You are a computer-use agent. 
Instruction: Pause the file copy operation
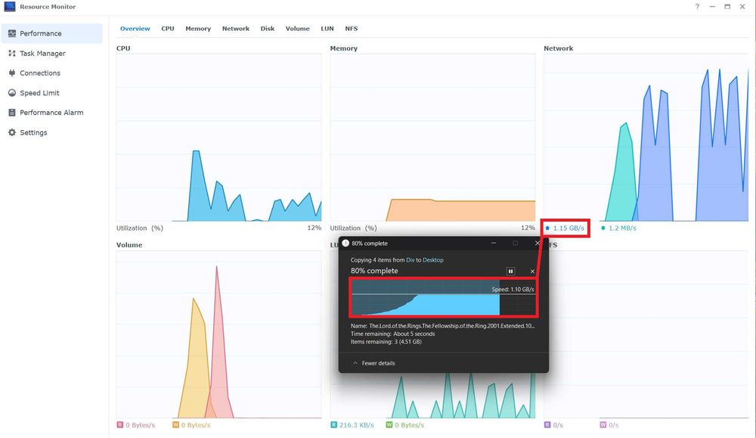click(510, 271)
